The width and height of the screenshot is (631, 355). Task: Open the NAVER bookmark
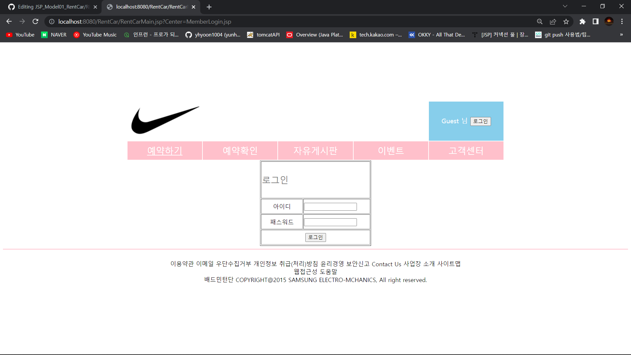54,35
